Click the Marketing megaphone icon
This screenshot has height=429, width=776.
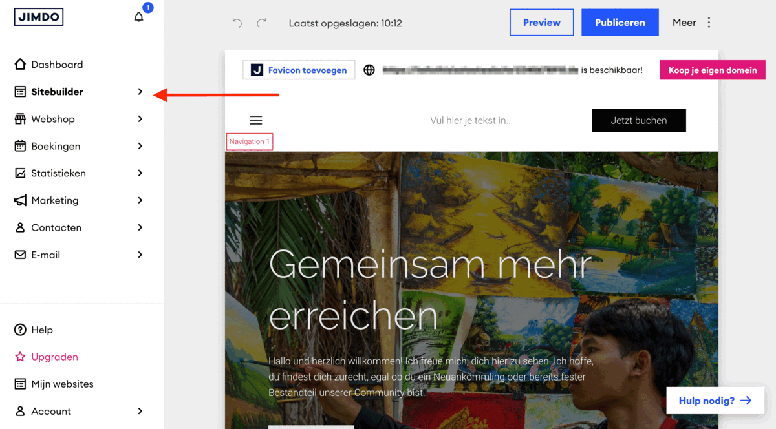pos(20,200)
